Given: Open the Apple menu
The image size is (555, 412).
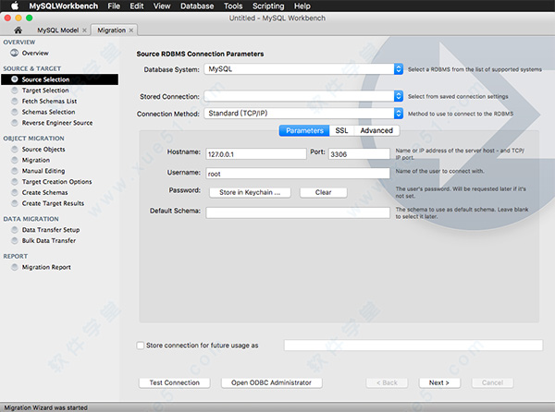Looking at the screenshot, I should [x=15, y=6].
